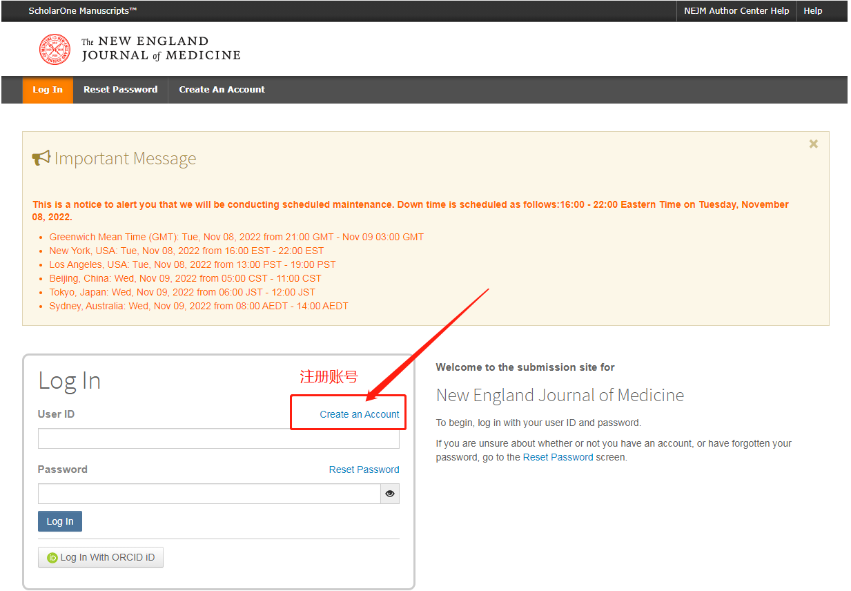The height and width of the screenshot is (591, 851).
Task: Click the Create an Account link beside User ID
Action: pos(360,414)
